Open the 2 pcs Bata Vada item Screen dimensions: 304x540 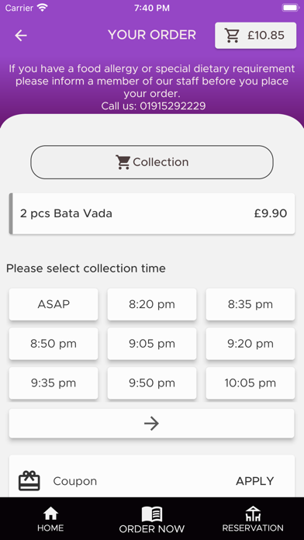tap(152, 213)
